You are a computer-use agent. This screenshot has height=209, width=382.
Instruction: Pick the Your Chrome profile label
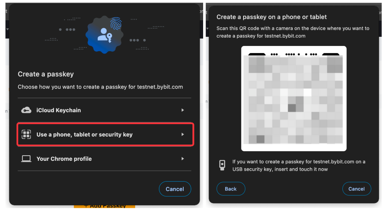point(64,159)
